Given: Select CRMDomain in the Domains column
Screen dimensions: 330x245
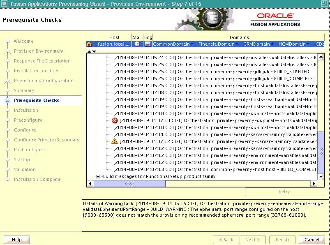Looking at the screenshot, I should coord(256,44).
